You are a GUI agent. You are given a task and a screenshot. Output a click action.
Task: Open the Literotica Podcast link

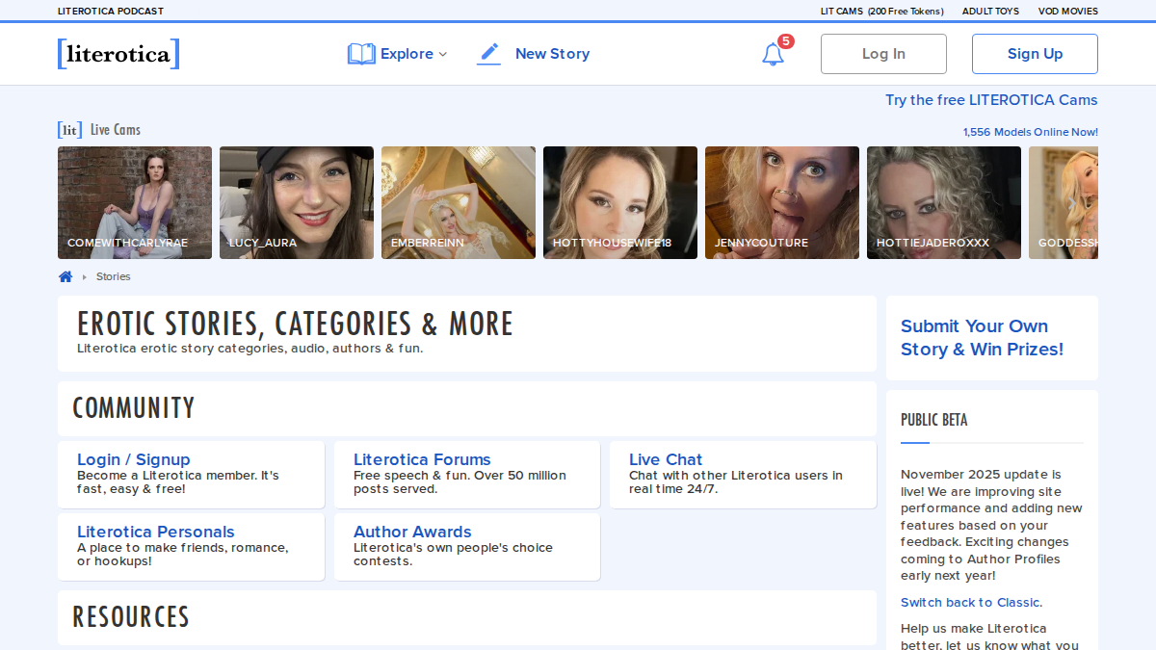pos(111,12)
